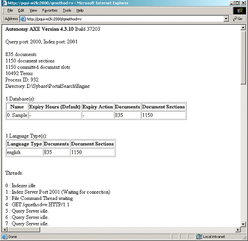Open the Favorites menu

49,11
